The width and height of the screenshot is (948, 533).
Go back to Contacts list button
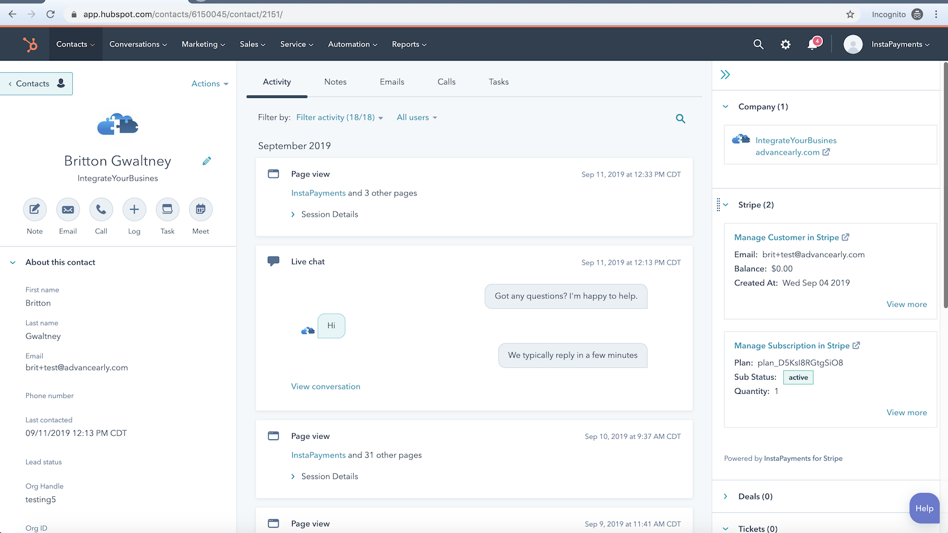[x=36, y=84]
